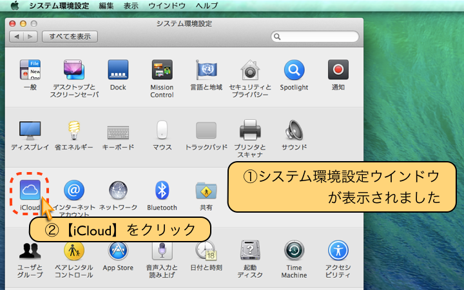Open the ウインドウ menu

point(167,6)
